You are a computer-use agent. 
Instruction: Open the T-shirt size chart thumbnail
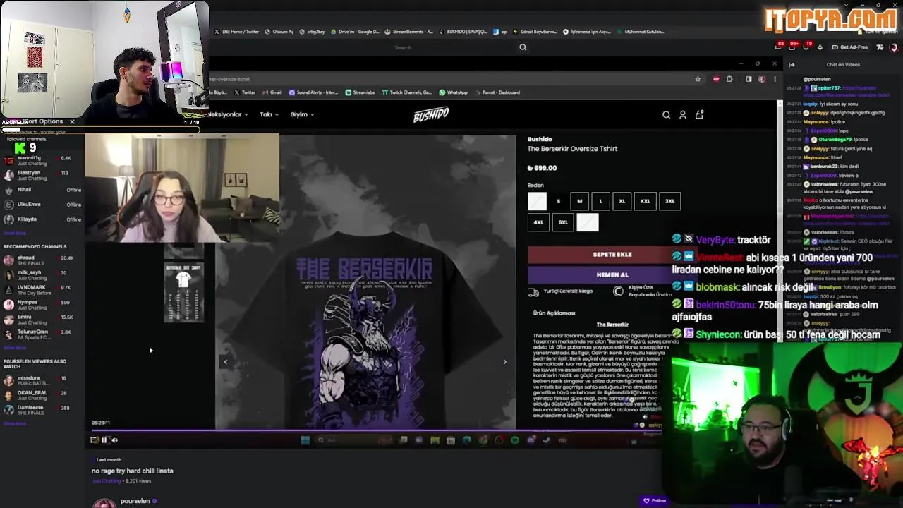(x=183, y=293)
